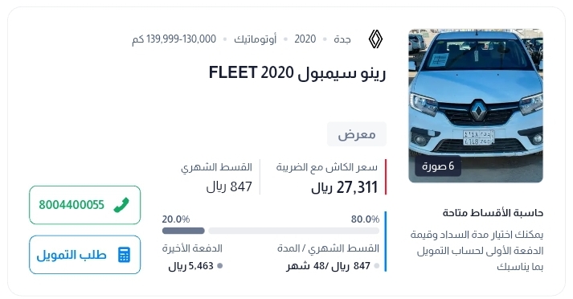
Task: Click the حاسبة الأقساط متاحة heading
Action: 493,213
